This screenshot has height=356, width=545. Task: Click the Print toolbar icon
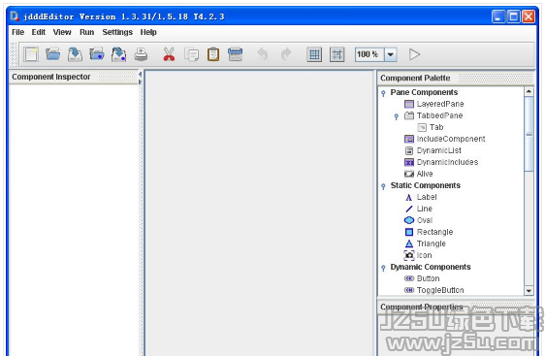click(x=142, y=54)
